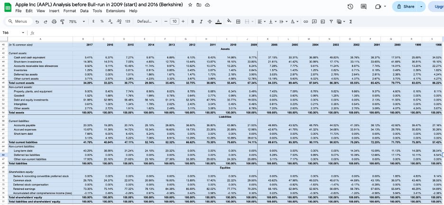Open the comments panel icon

(x=363, y=7)
